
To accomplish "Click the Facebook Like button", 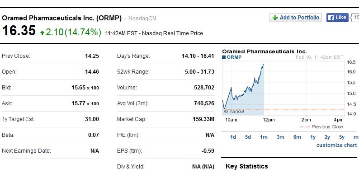I will pyautogui.click(x=337, y=18).
